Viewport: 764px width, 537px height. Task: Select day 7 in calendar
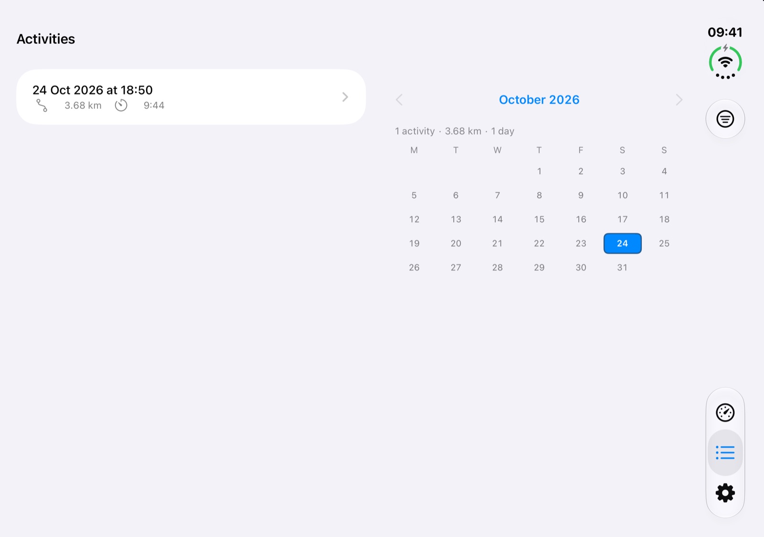click(x=497, y=195)
